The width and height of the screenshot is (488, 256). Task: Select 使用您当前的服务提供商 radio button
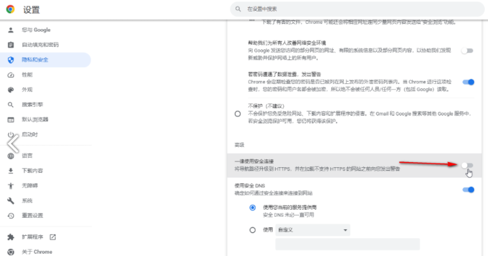253,207
